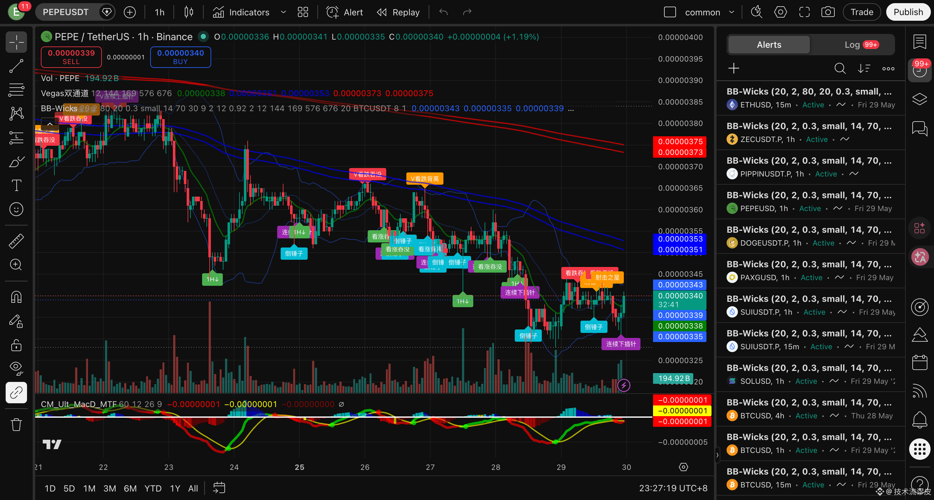
Task: Click the 0.00000339 SELL button
Action: pyautogui.click(x=71, y=57)
